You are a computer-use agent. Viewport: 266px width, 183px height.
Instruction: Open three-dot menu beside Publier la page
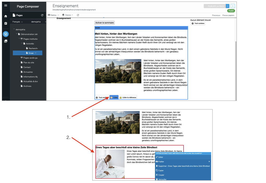[x=233, y=6]
